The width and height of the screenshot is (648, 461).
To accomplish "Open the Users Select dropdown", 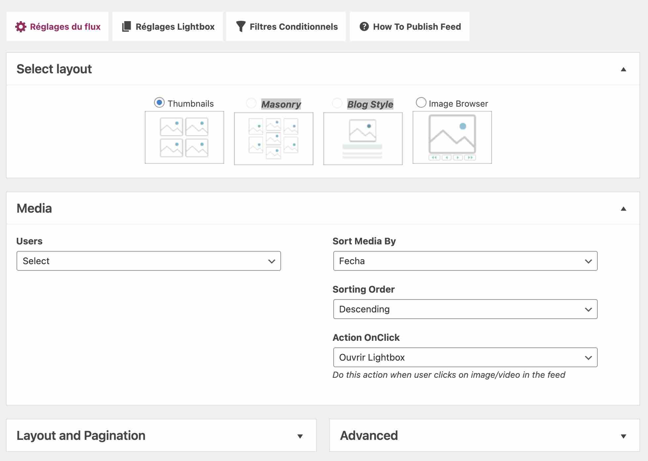I will pyautogui.click(x=148, y=261).
